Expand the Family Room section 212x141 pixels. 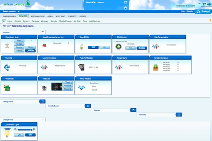(x=88, y=106)
